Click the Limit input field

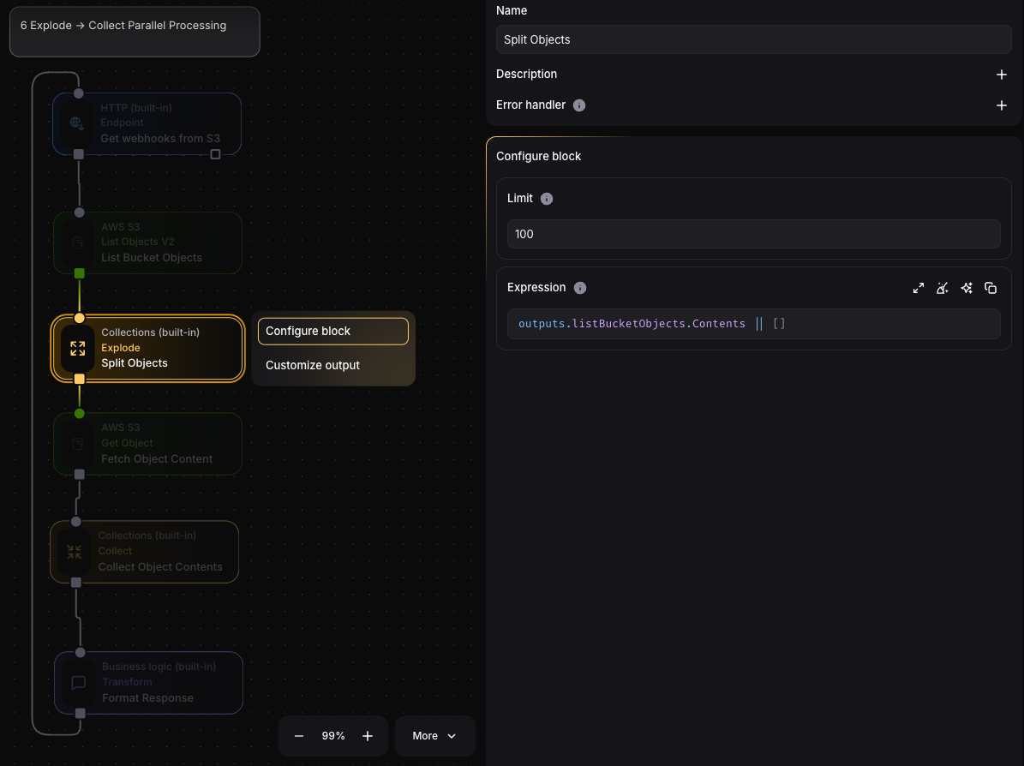pos(753,234)
